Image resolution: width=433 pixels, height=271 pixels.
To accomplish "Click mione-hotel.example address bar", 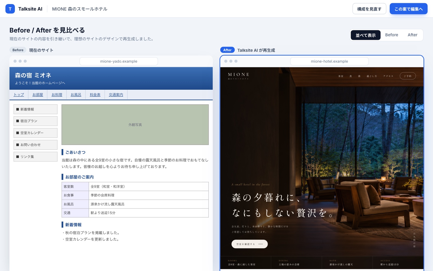I will coord(329,61).
